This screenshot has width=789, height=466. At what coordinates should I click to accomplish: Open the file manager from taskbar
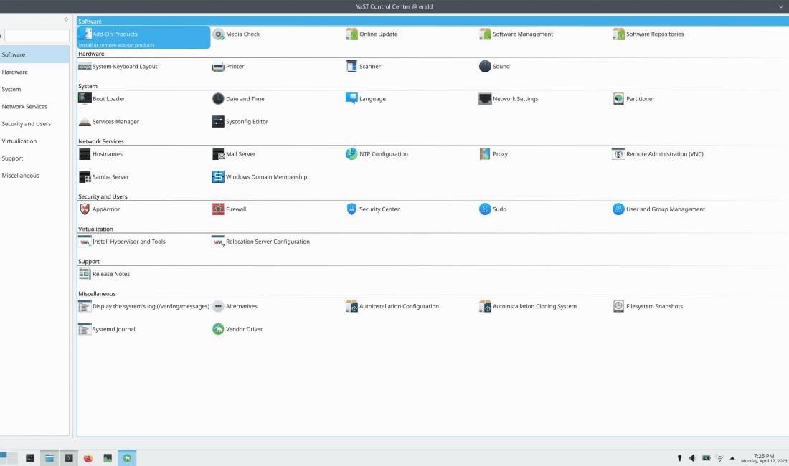(x=49, y=458)
